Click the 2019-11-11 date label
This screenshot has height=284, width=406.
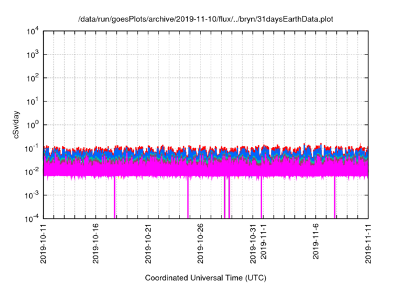[368, 243]
